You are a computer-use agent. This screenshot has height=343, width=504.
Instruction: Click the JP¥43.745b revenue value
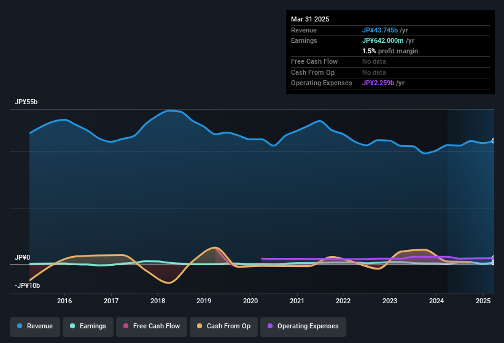(380, 30)
